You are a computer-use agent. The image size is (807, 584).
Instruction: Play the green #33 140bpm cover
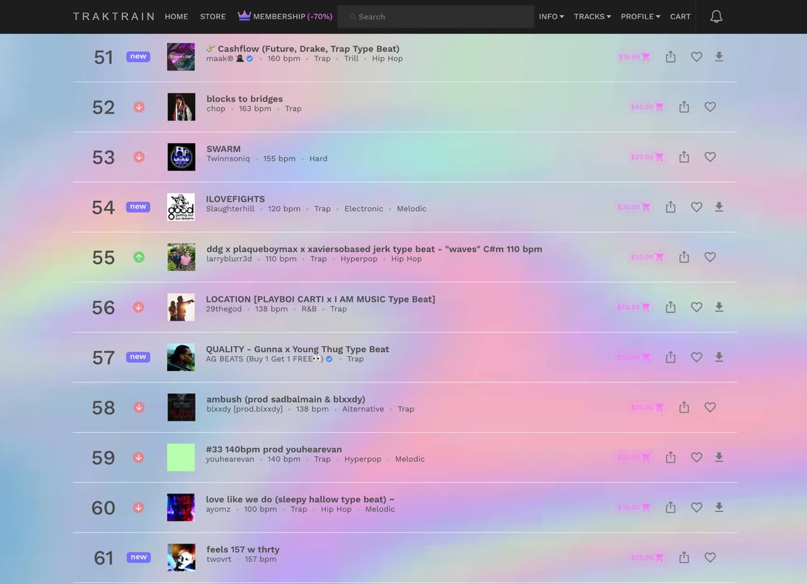point(181,457)
